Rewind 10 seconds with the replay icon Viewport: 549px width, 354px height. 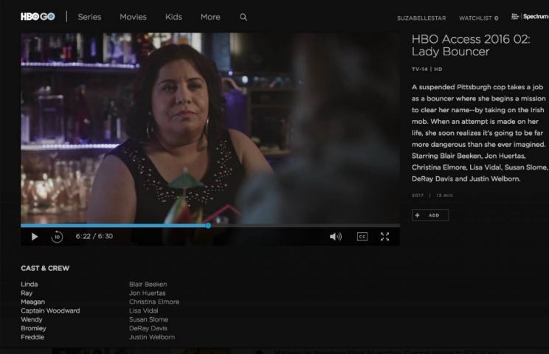click(57, 237)
